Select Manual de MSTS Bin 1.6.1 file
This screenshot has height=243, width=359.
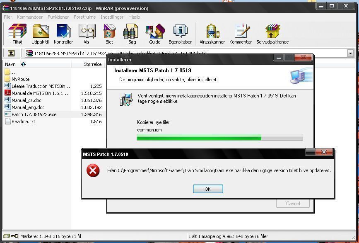(40, 93)
